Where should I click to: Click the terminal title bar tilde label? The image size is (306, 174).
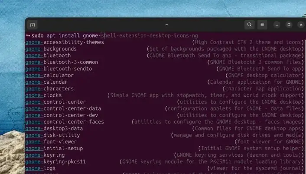[166, 25]
